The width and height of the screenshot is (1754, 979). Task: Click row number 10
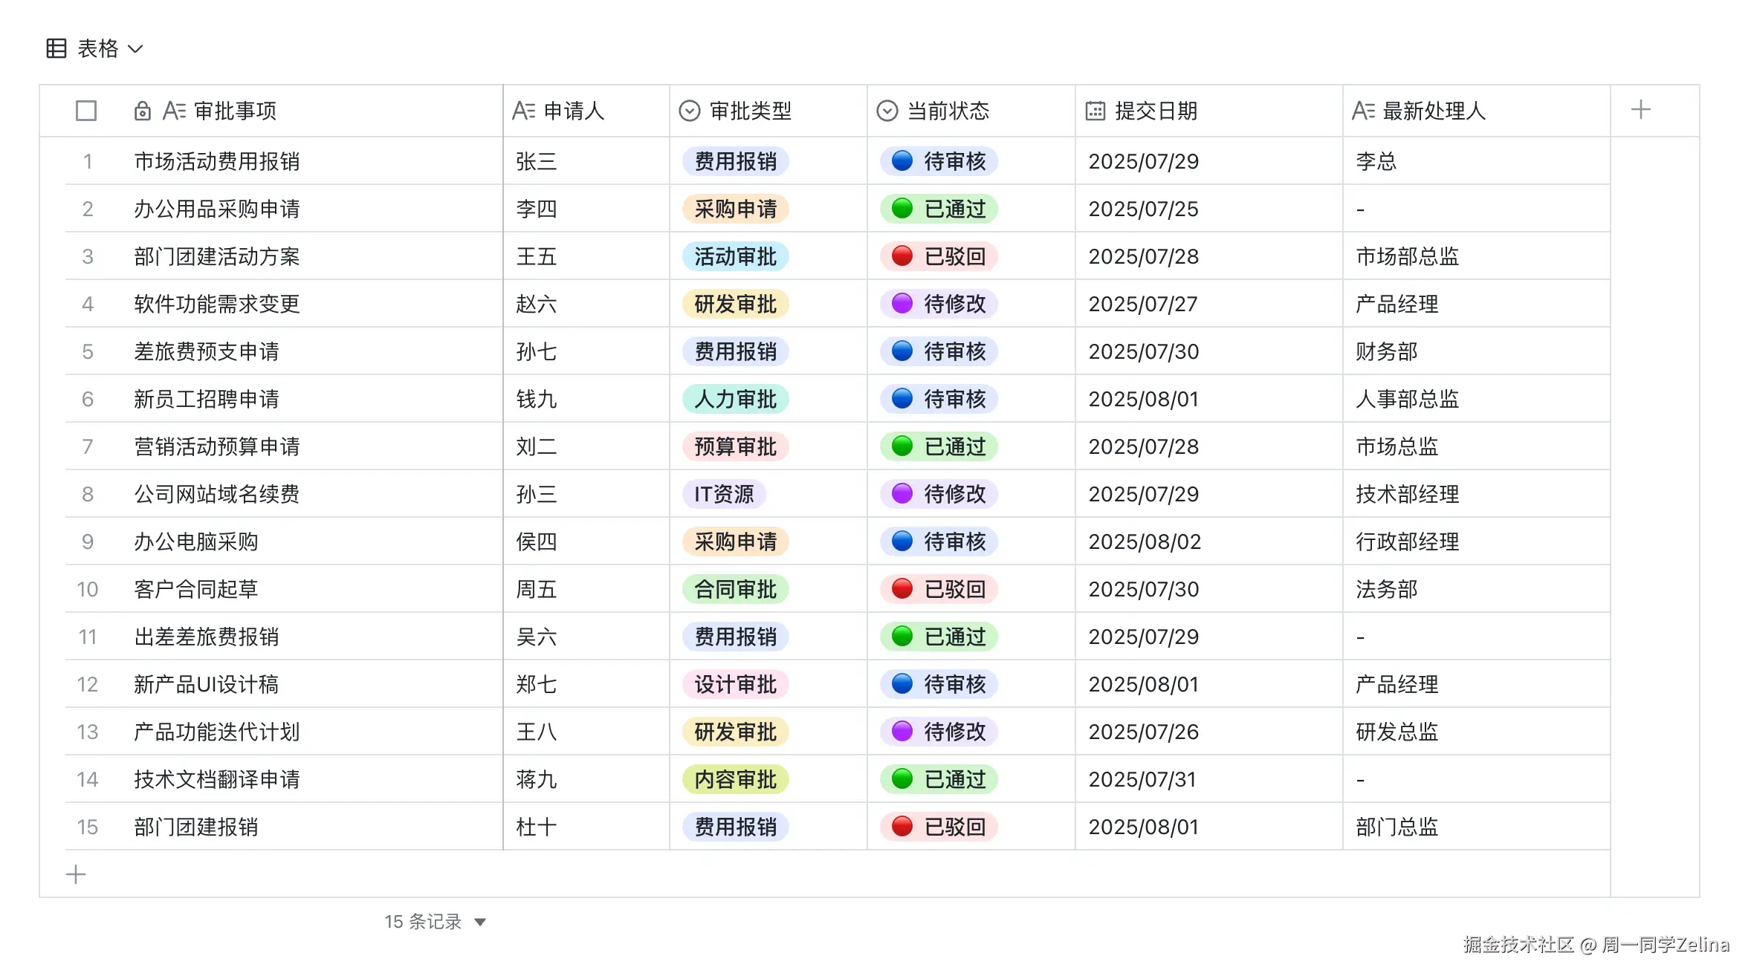[88, 589]
